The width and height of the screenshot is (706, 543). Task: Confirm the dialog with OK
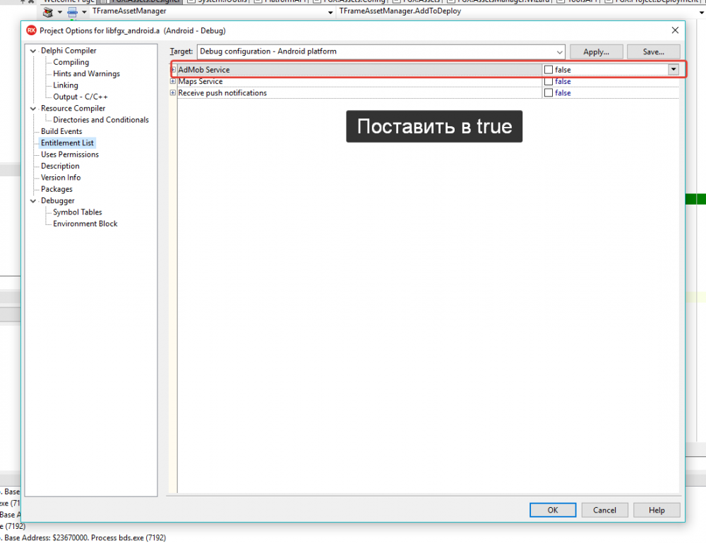[x=553, y=510]
